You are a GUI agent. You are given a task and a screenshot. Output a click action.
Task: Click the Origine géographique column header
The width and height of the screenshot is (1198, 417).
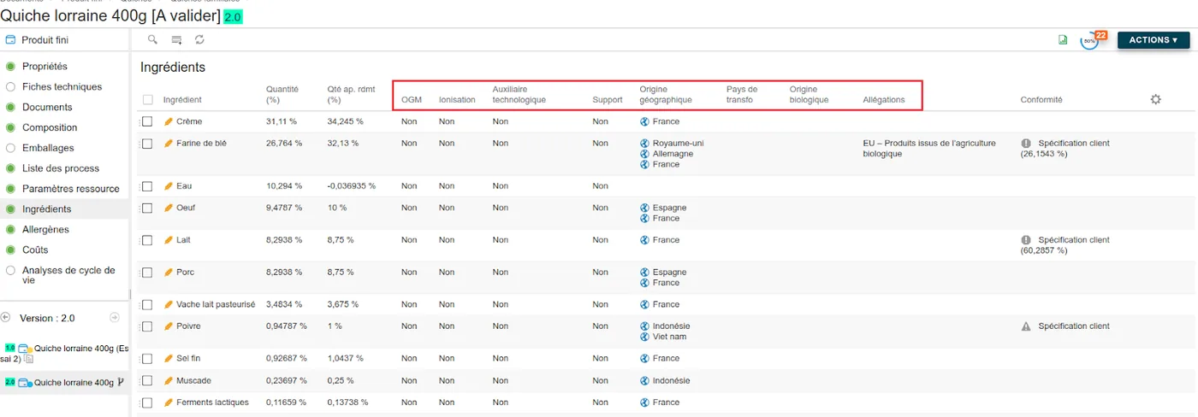coord(666,94)
